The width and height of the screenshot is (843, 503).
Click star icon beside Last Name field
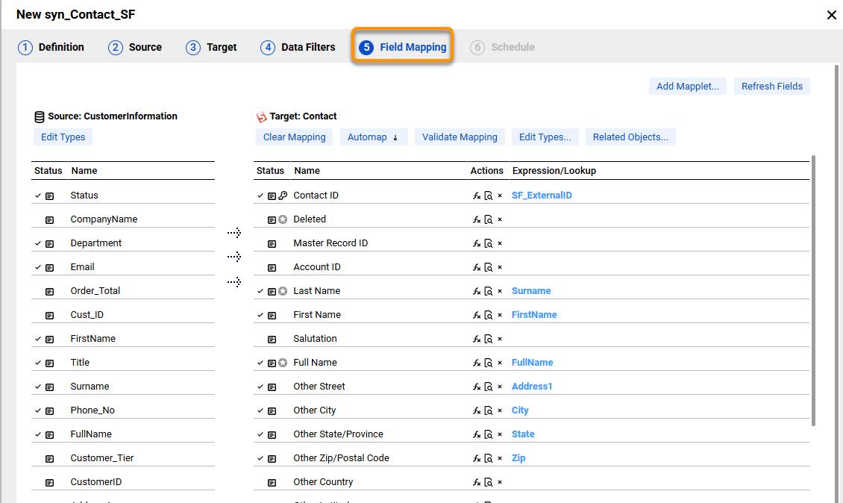click(x=283, y=291)
